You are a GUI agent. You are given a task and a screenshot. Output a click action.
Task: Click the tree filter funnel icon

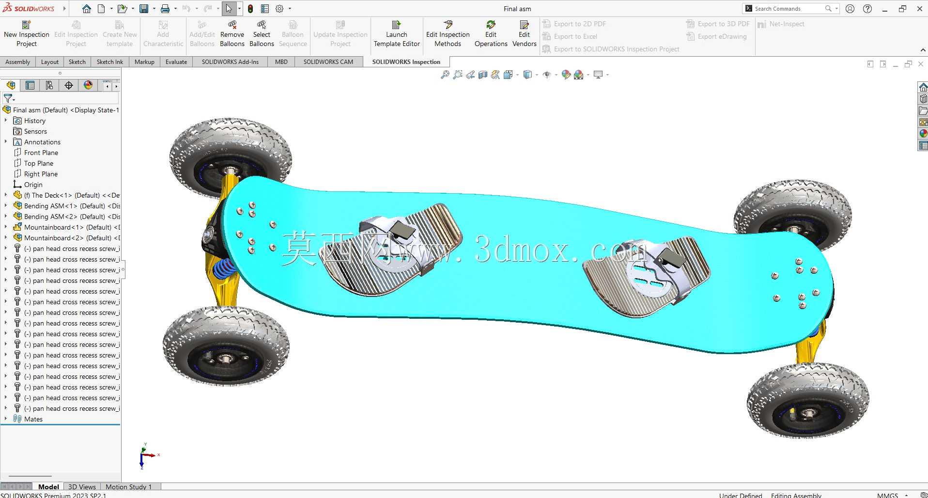(x=8, y=98)
